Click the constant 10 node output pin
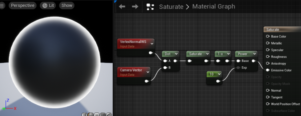Screen dimensions: 301x116 point(218,81)
